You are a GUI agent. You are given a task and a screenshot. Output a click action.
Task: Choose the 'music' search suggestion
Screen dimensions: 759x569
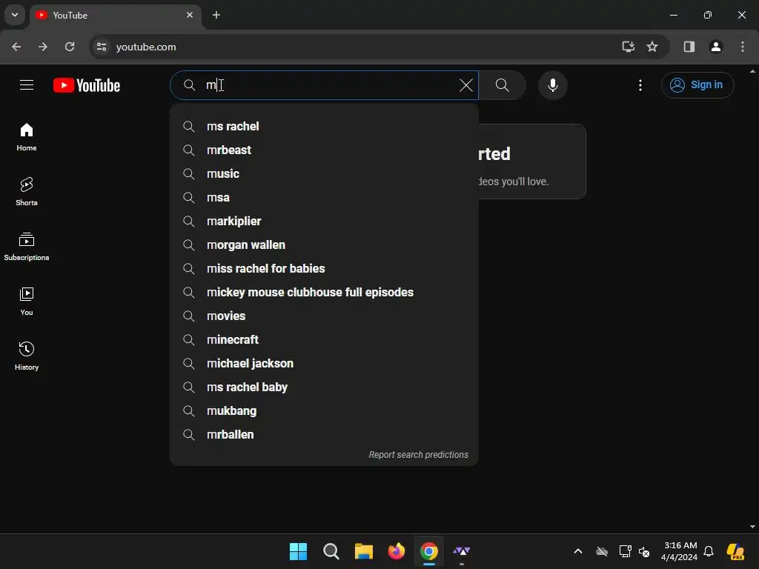324,173
